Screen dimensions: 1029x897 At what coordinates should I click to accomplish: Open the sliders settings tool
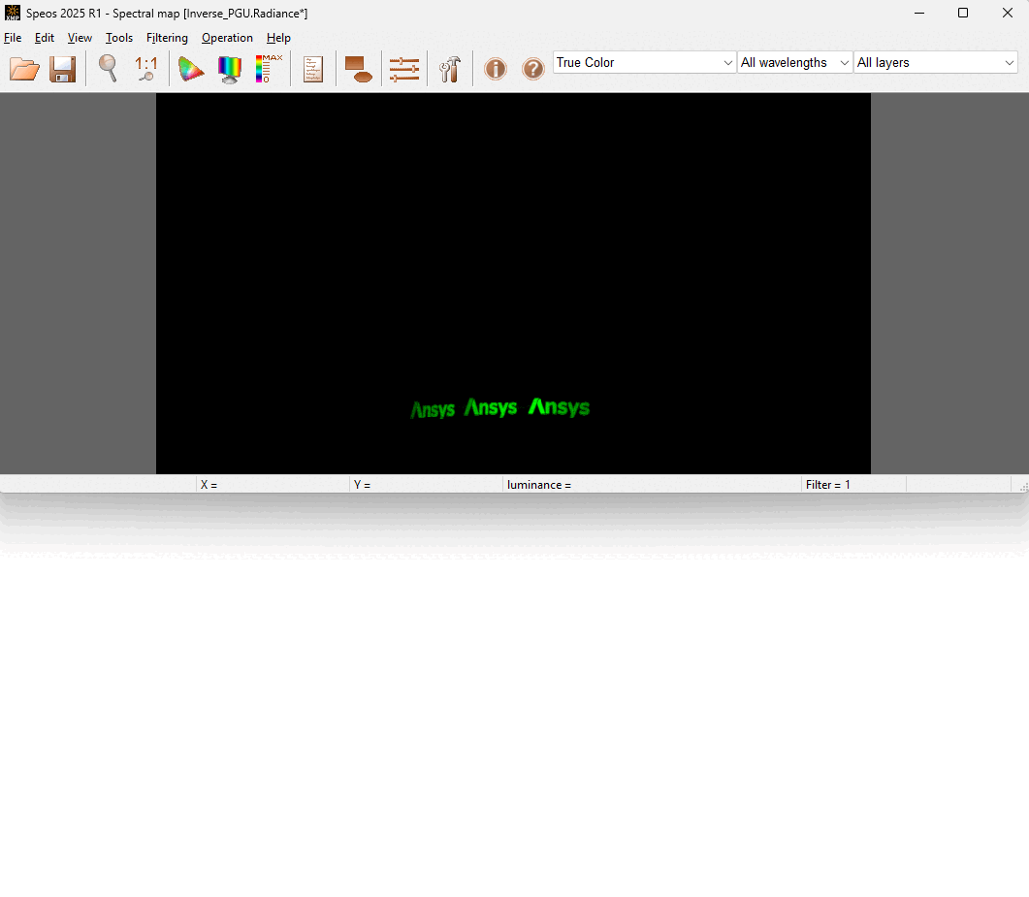pos(403,69)
